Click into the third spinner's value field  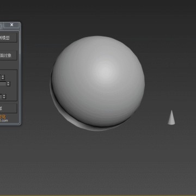(1, 96)
